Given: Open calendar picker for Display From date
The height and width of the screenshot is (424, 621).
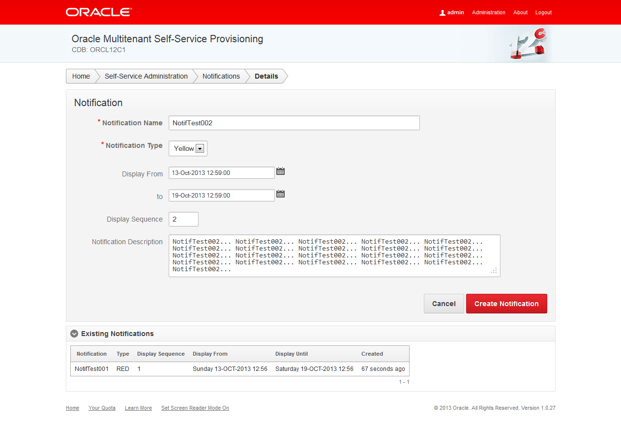Looking at the screenshot, I should click(280, 171).
